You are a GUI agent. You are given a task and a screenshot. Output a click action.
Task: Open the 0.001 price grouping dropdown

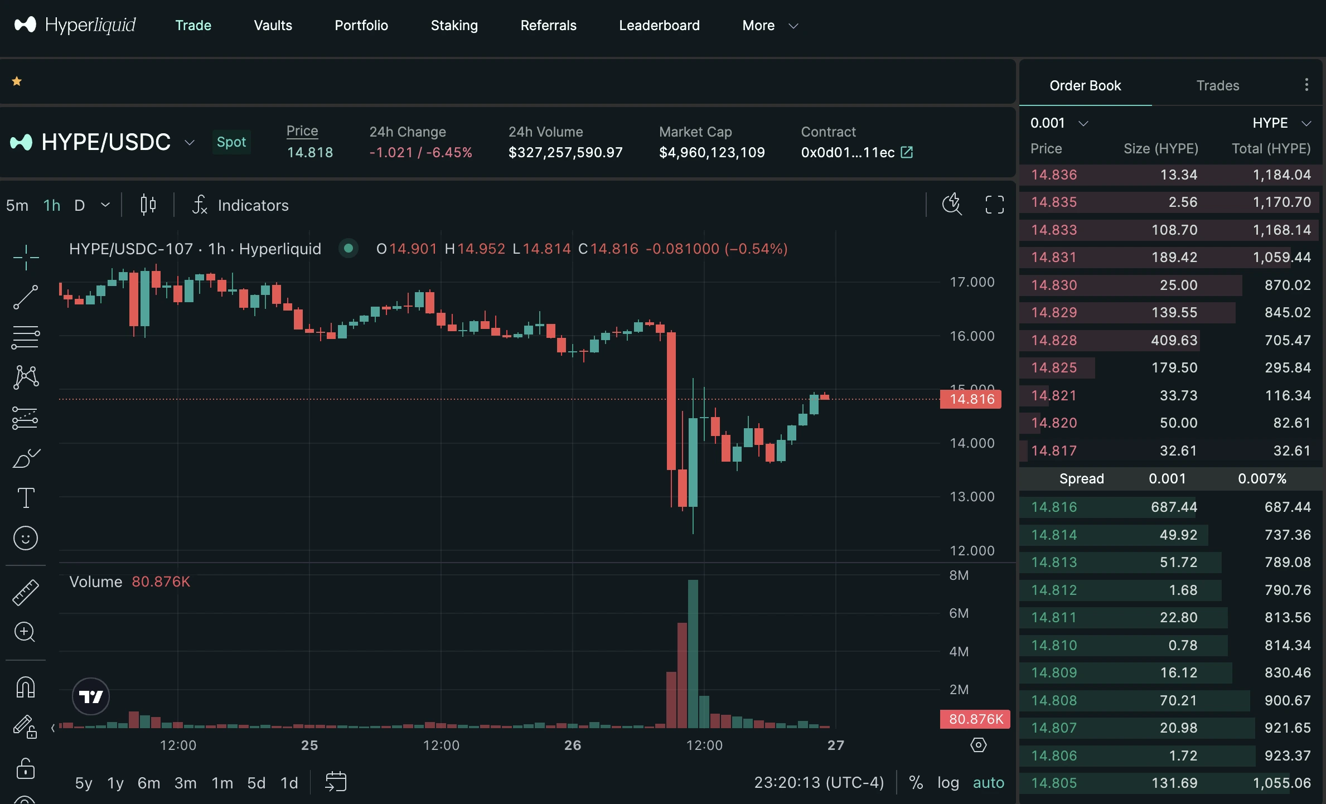point(1059,123)
